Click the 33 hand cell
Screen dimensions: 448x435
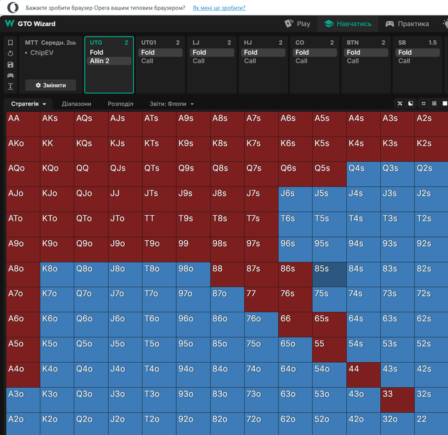397,400
